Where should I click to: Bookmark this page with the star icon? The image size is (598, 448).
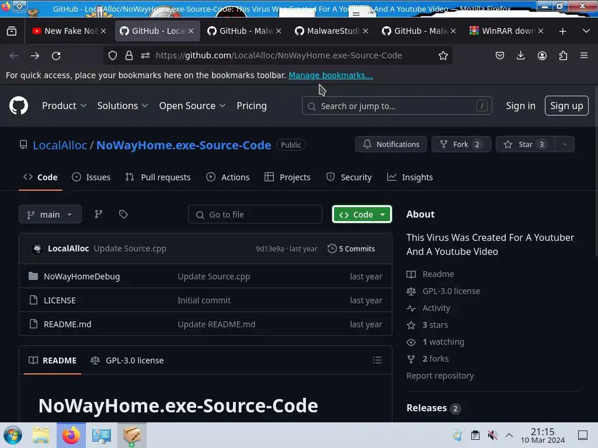tap(443, 55)
